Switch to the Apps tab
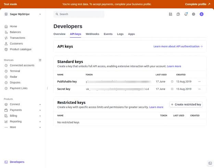Viewport: 214px width, 168px height. coord(131,34)
